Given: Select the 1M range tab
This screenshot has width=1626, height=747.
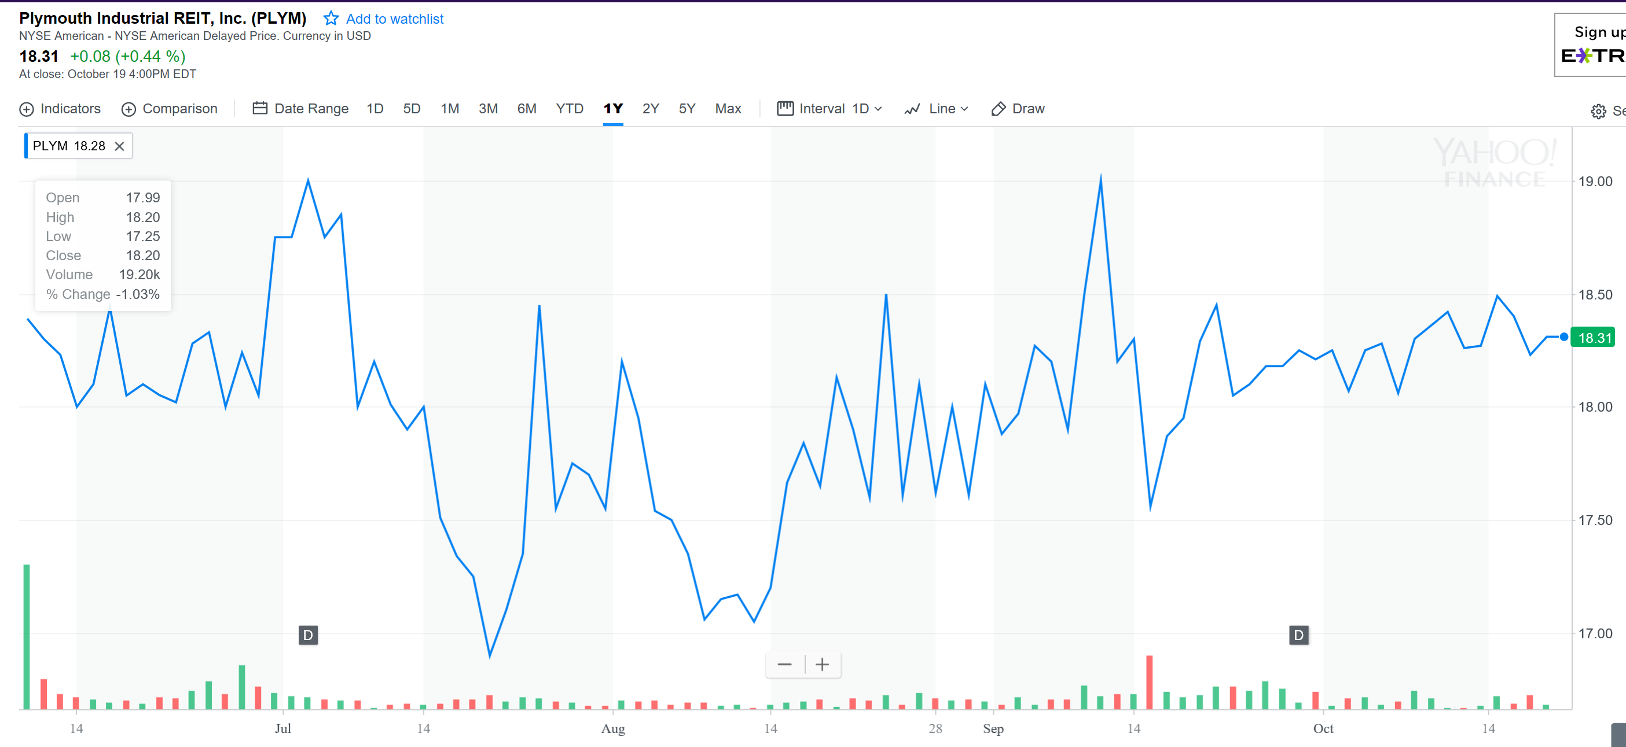Looking at the screenshot, I should (449, 109).
